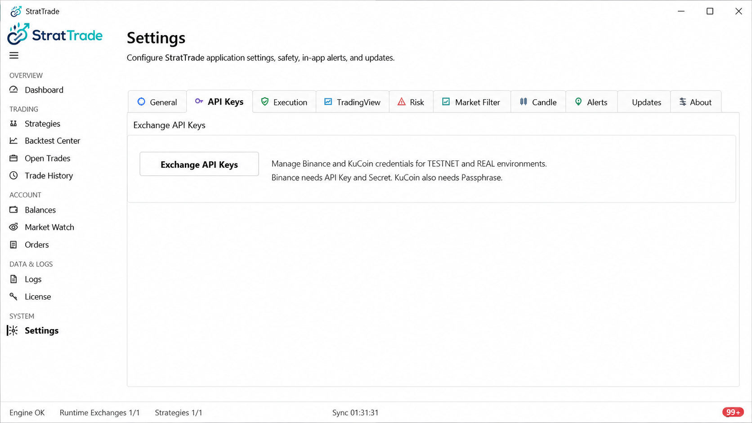Open the Trade History page

click(x=49, y=176)
